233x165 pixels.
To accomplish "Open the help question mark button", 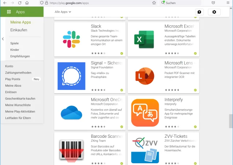I will [x=199, y=12].
